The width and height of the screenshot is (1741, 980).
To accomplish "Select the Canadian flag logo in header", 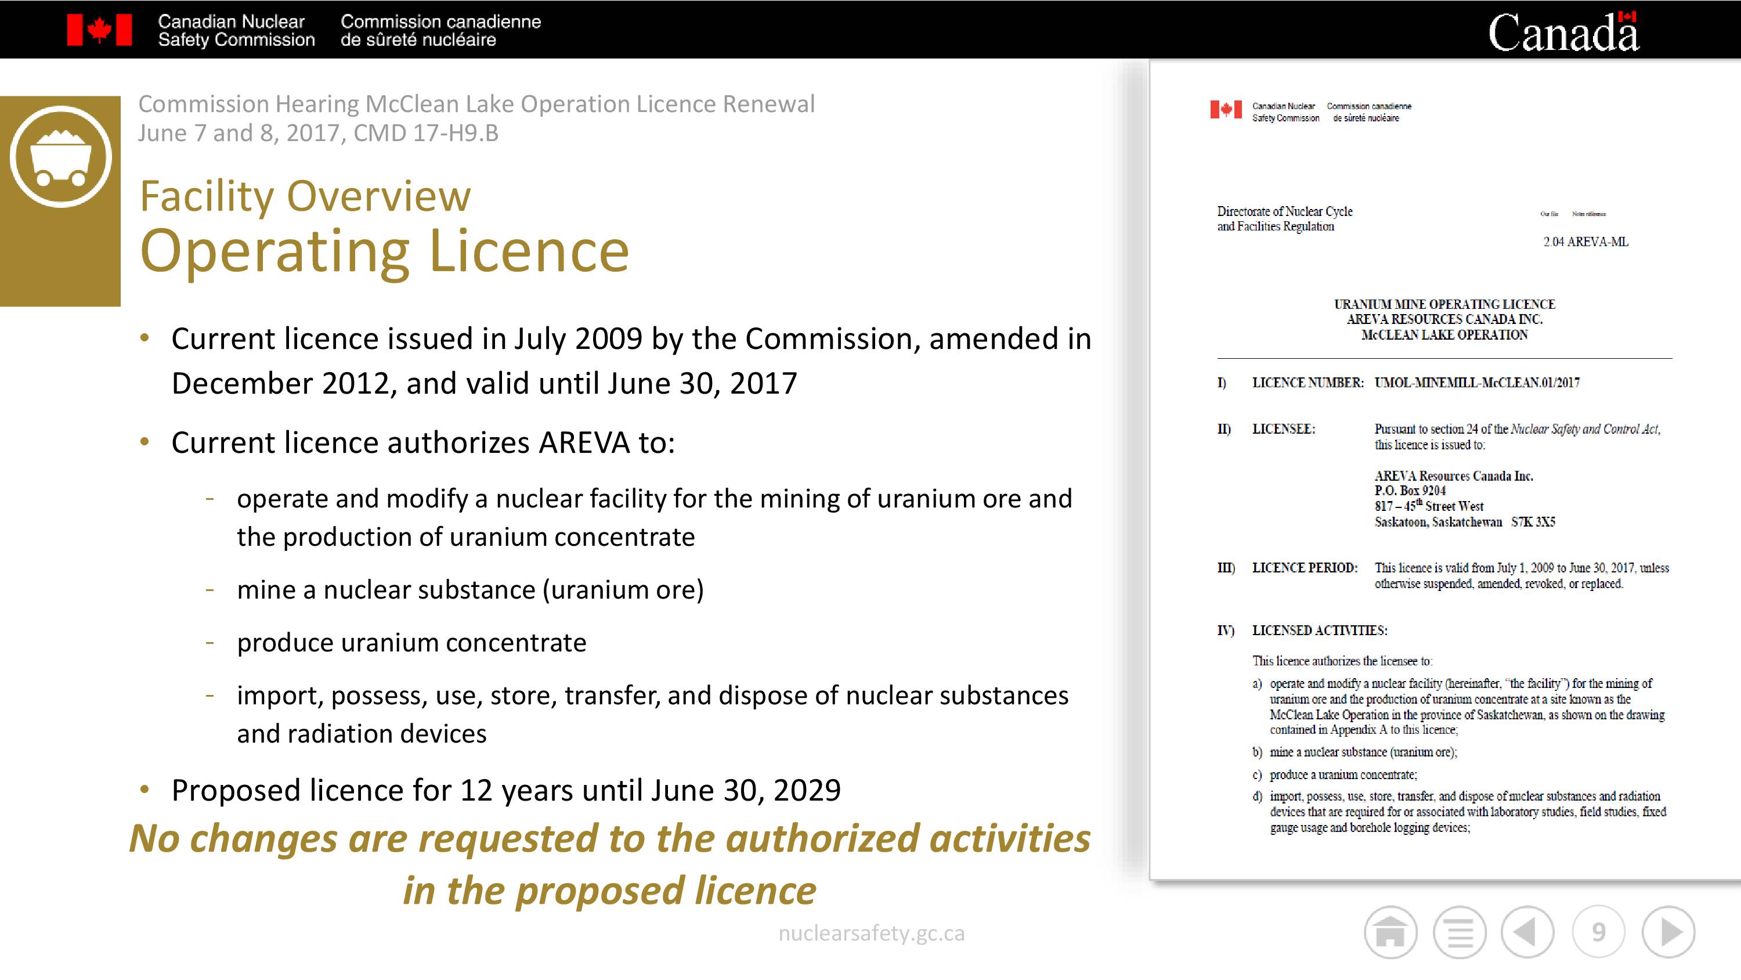I will click(x=99, y=30).
